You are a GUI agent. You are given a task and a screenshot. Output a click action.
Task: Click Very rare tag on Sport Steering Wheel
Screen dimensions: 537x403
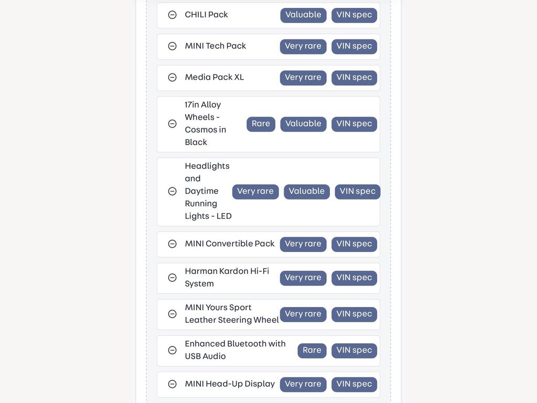click(303, 314)
